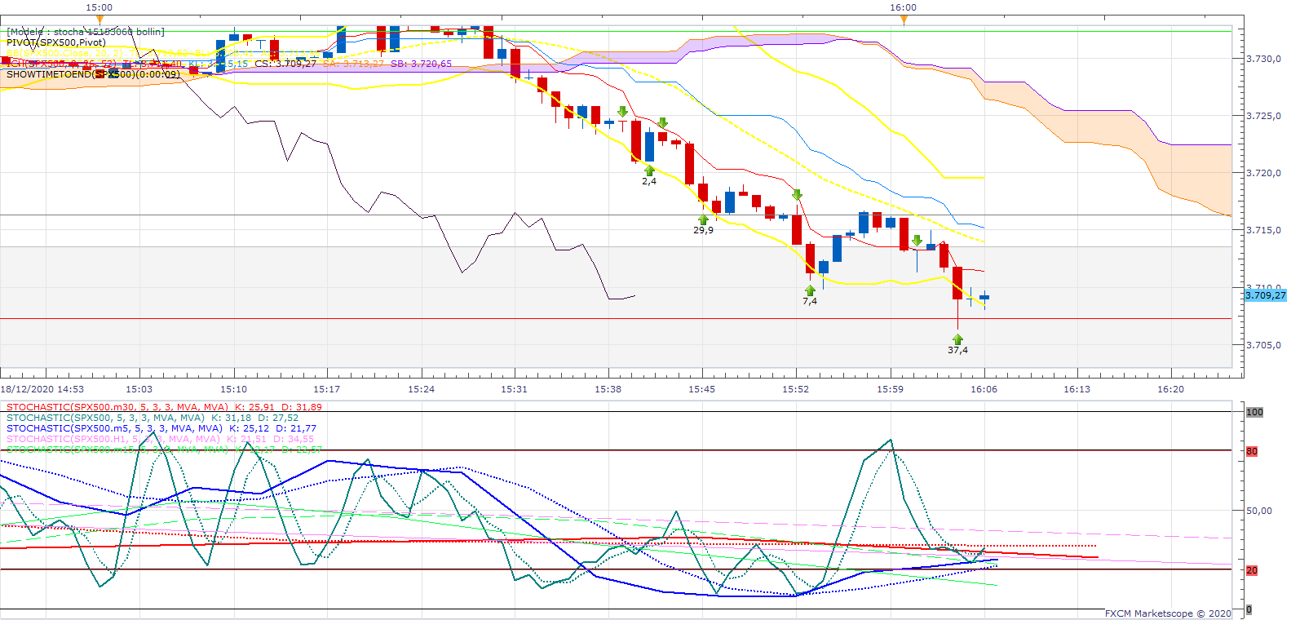This screenshot has width=1291, height=620.
Task: Click the current price tag 3.709,27
Action: [x=1266, y=295]
